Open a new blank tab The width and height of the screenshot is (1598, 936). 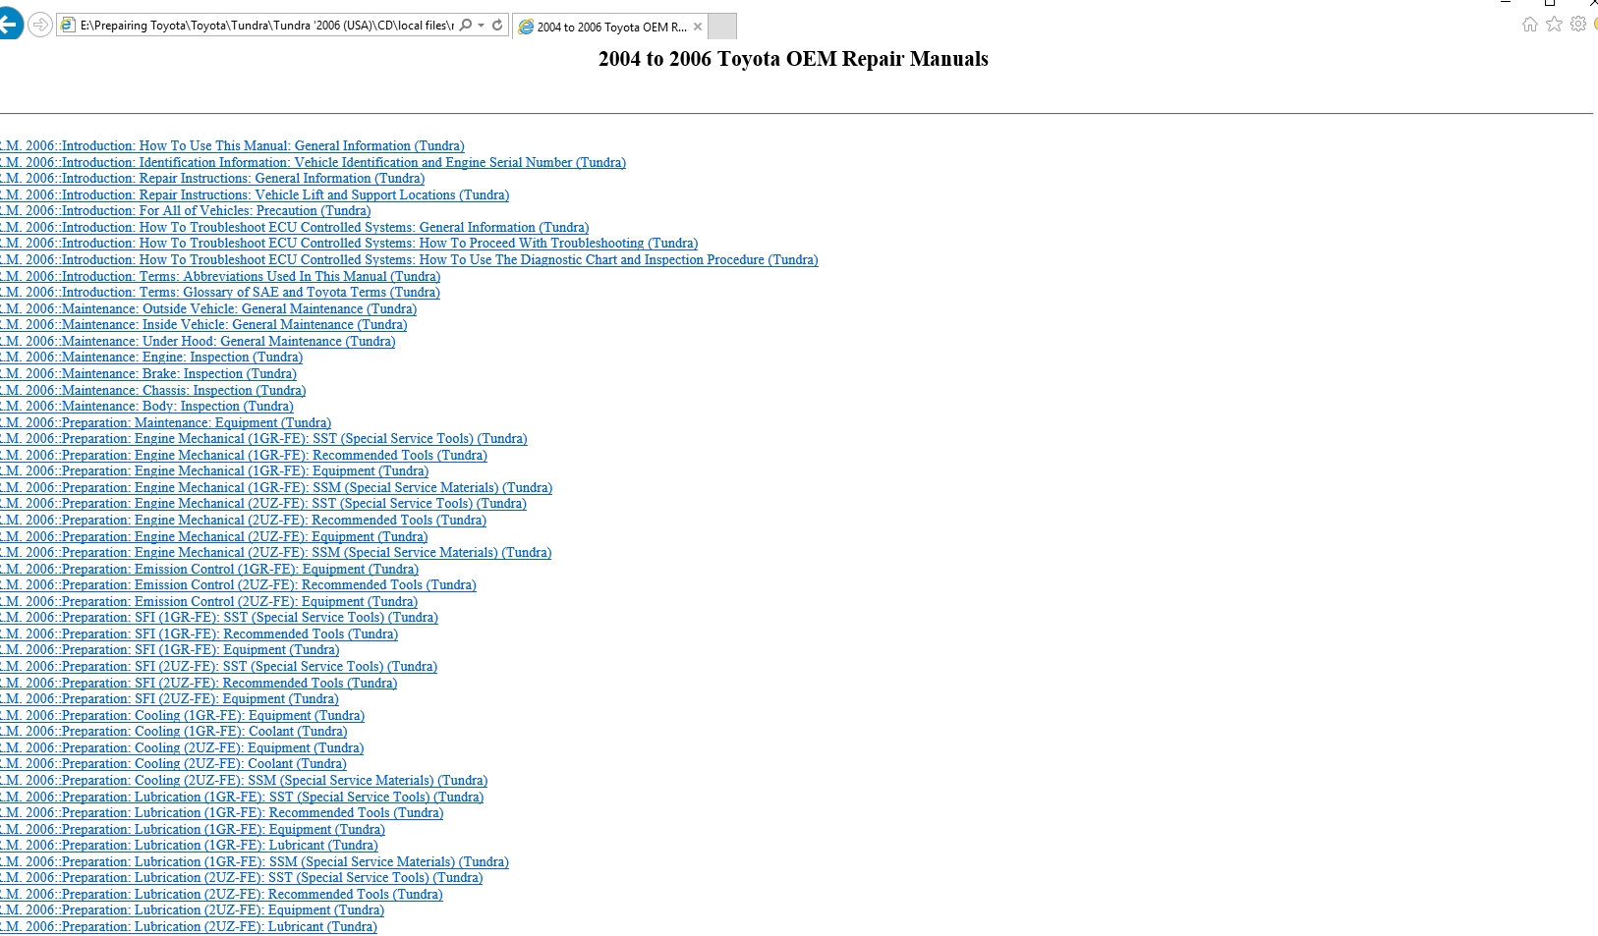click(x=722, y=27)
